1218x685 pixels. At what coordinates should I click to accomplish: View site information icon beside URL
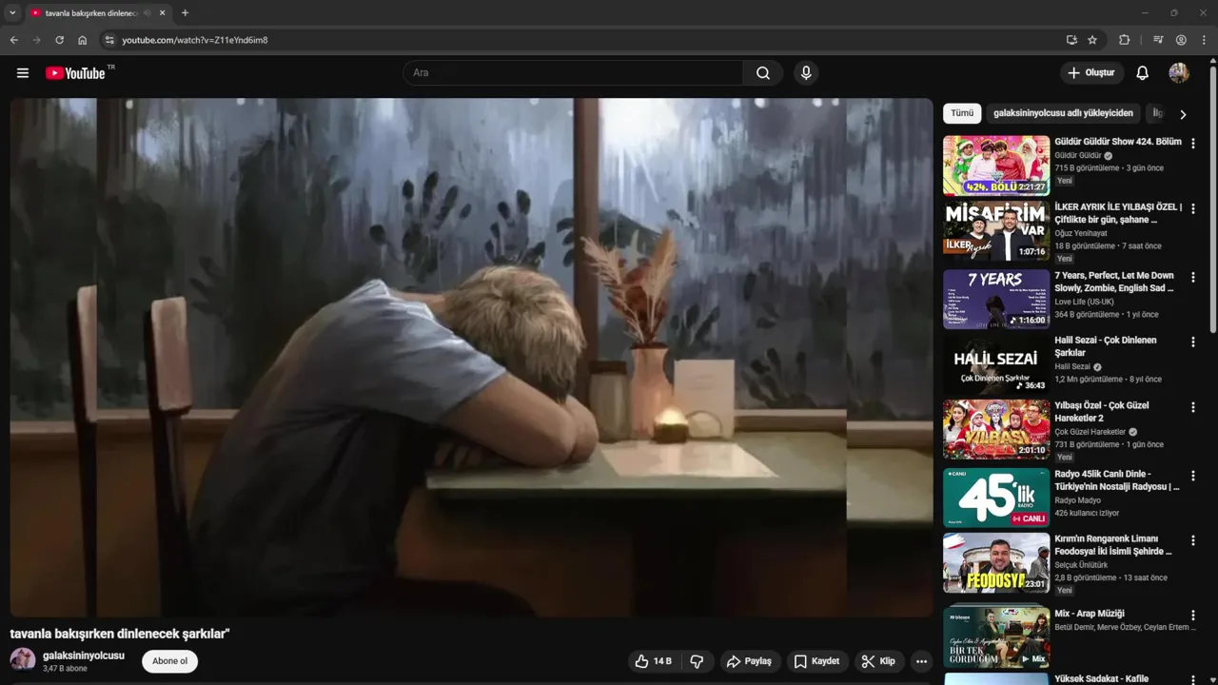(x=108, y=40)
